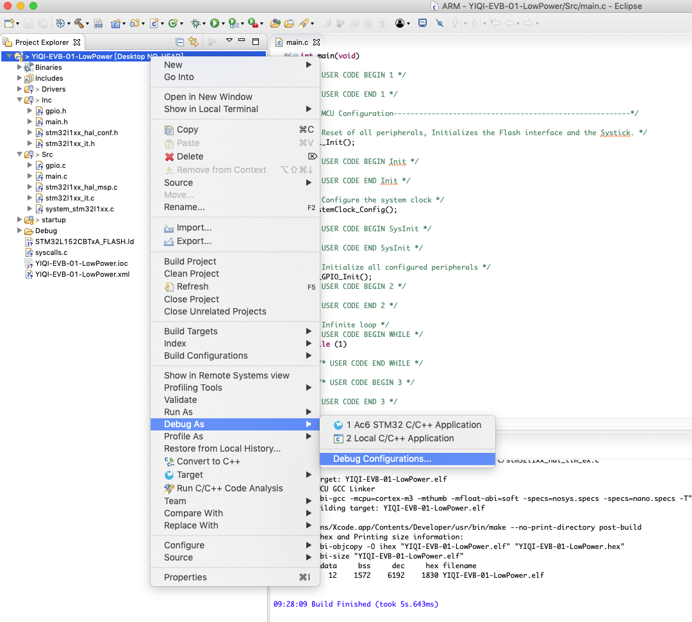Choose Local C/C++ Application
The width and height of the screenshot is (692, 622).
(x=408, y=439)
